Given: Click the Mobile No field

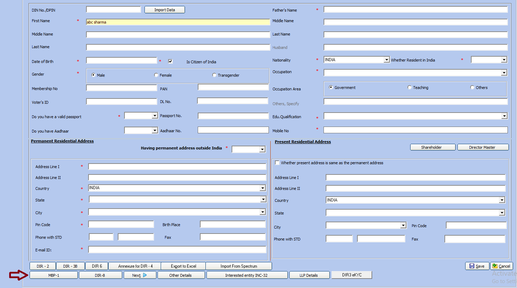Looking at the screenshot, I should coord(416,130).
